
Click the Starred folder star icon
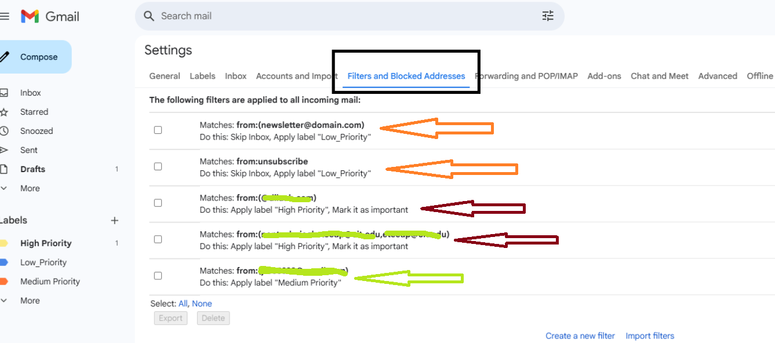tap(6, 111)
